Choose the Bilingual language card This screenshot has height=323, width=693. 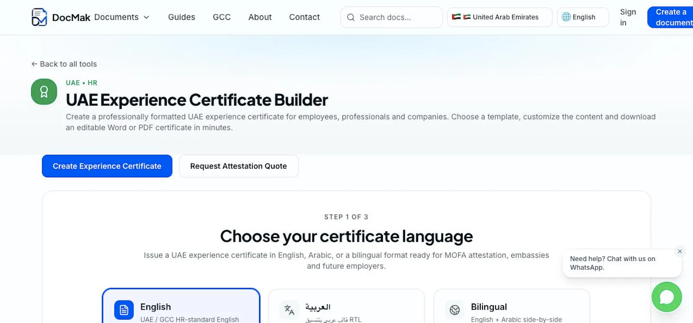(512, 306)
